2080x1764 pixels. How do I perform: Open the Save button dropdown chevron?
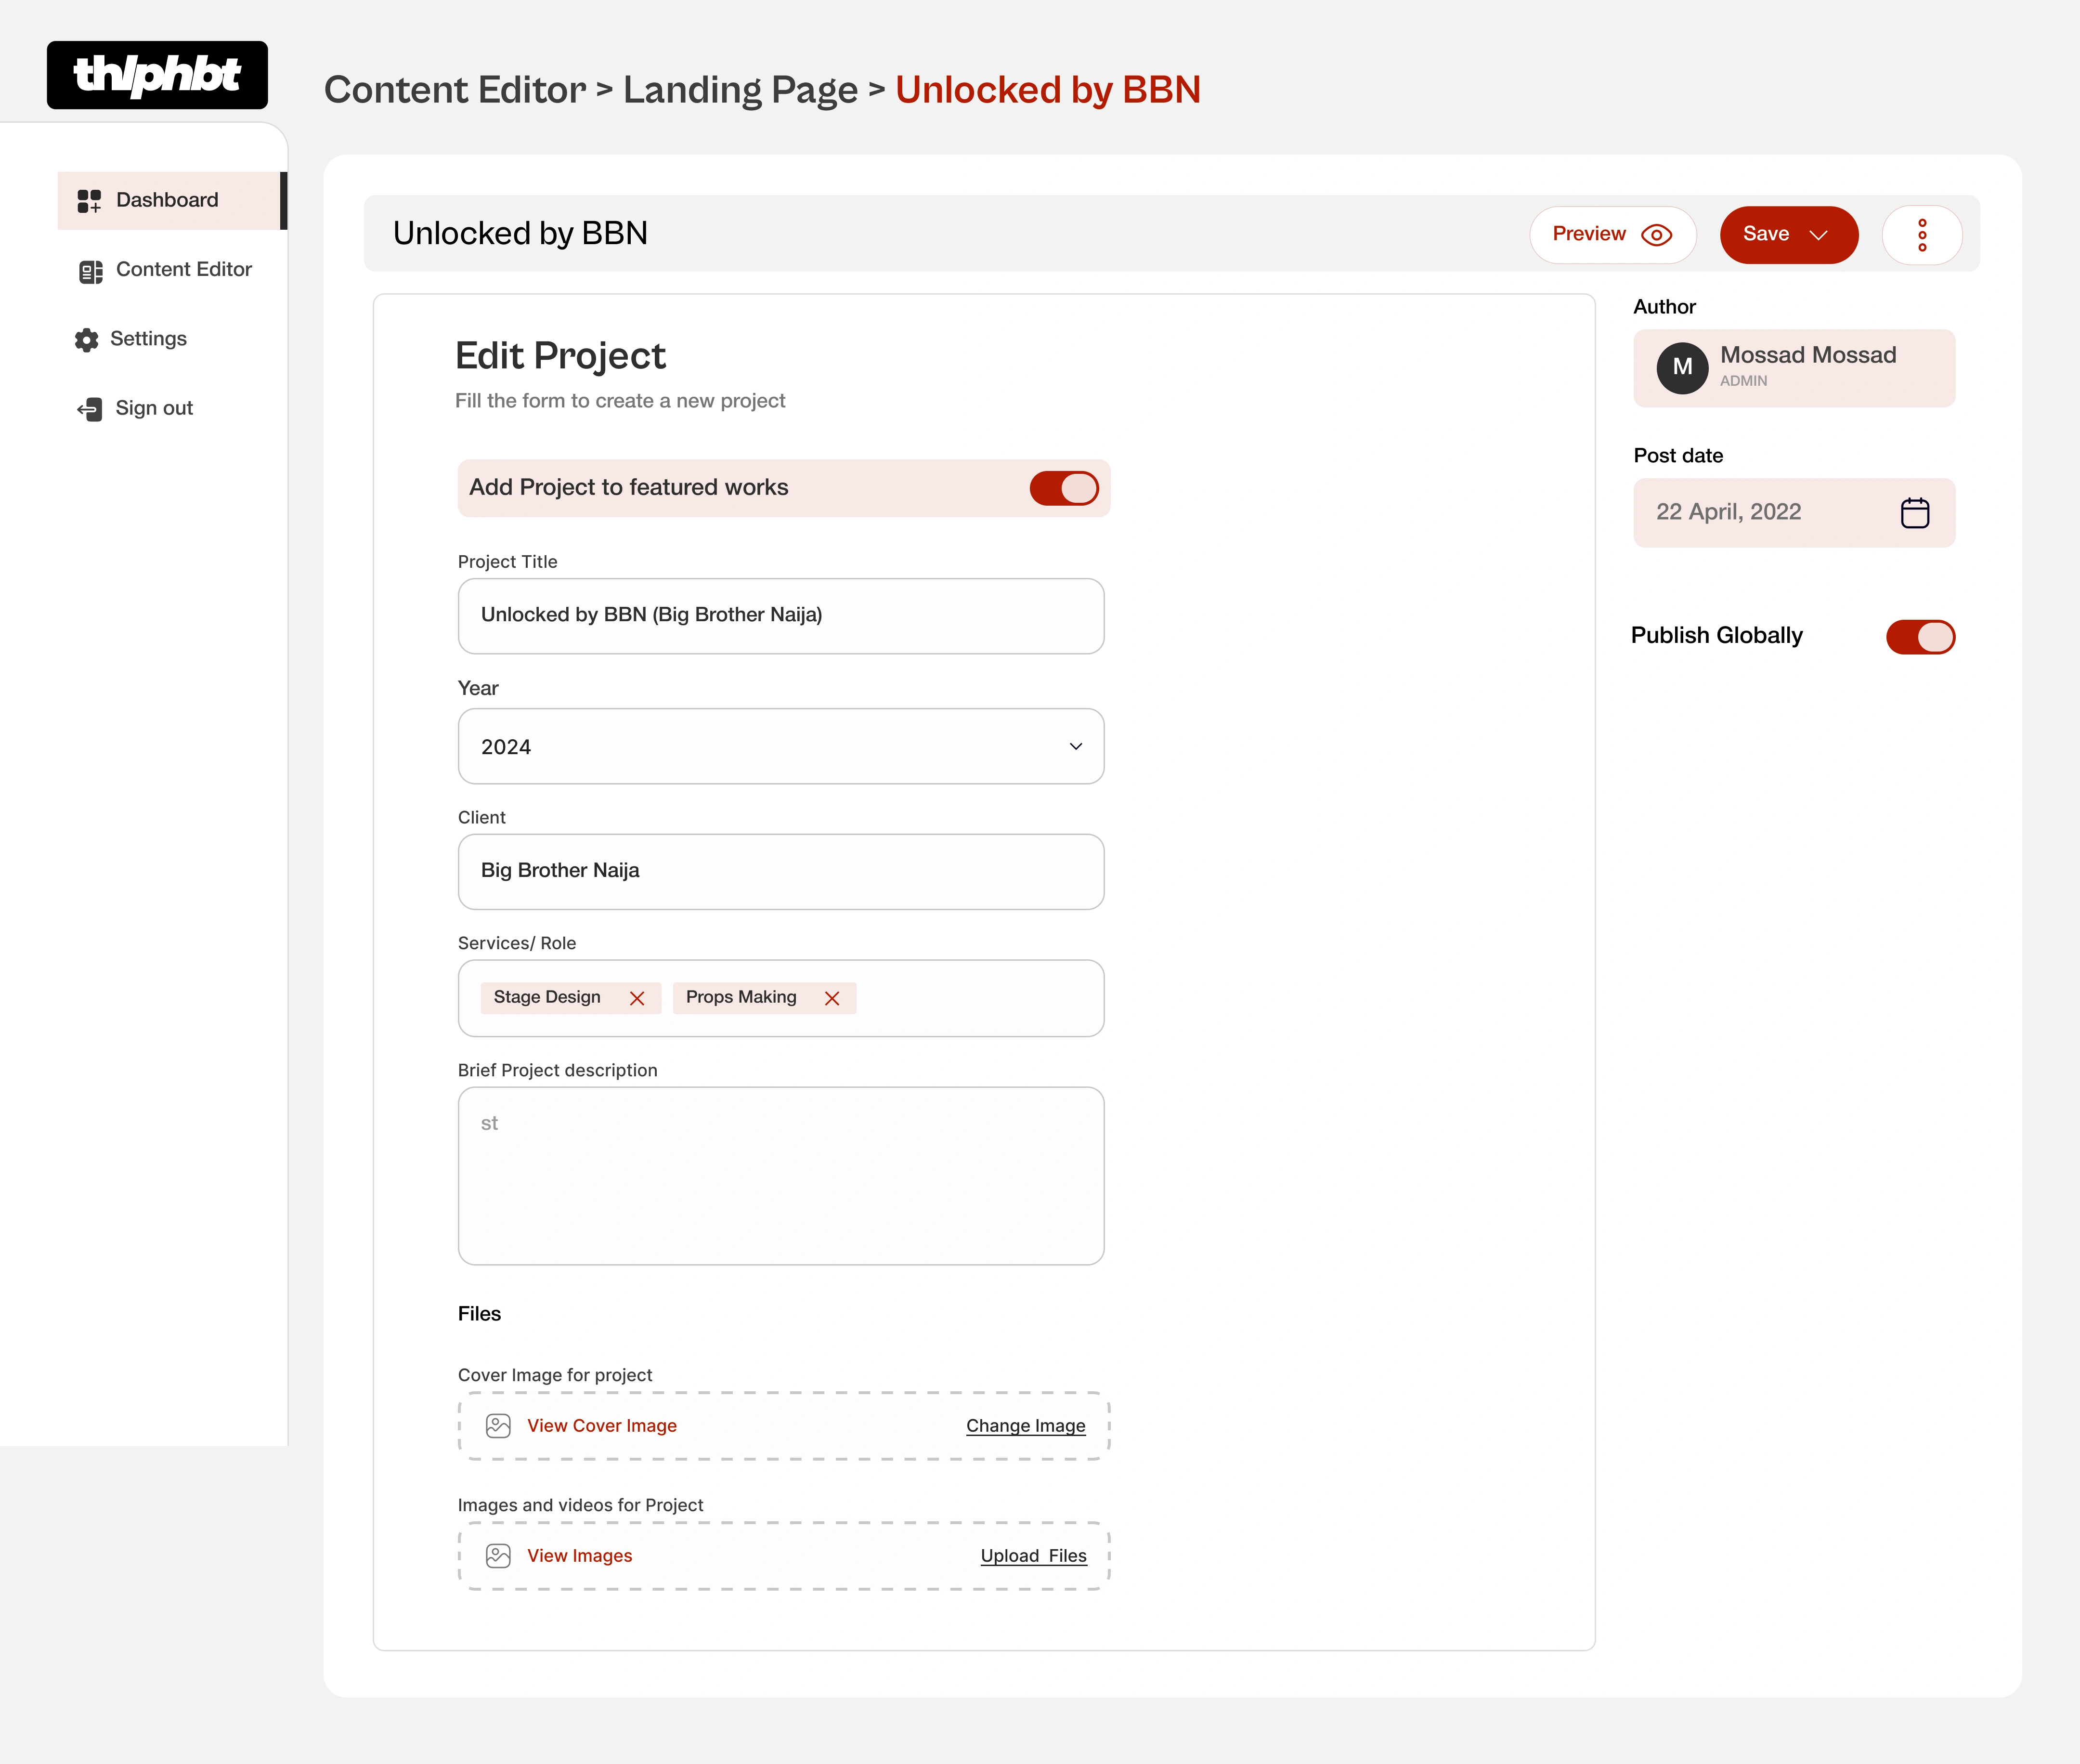point(1819,235)
